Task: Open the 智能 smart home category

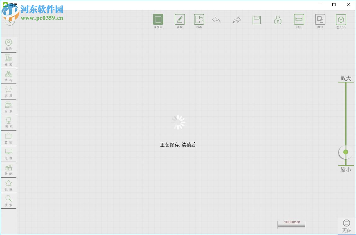Action: [x=9, y=170]
